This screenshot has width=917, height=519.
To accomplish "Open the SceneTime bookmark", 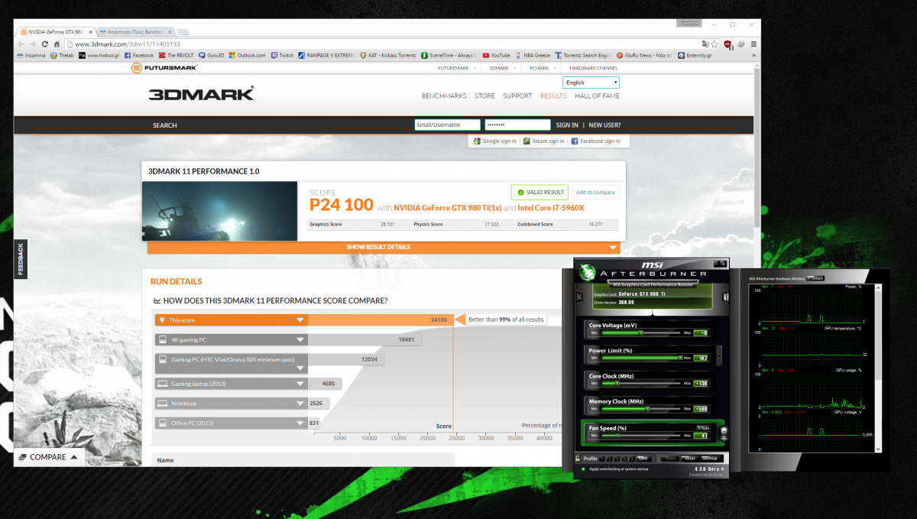I will (449, 55).
